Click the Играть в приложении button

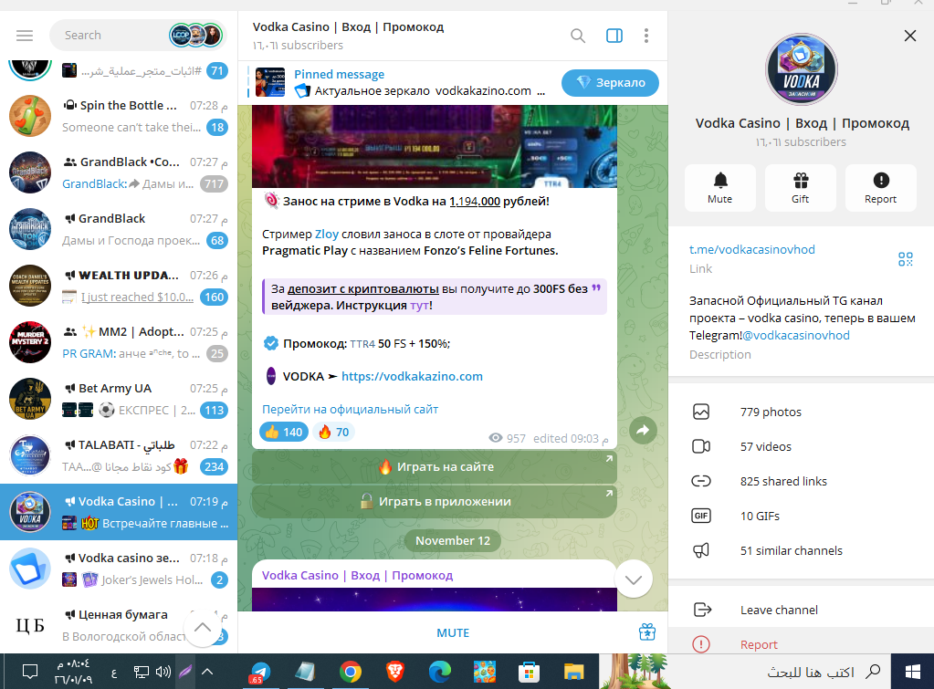click(x=435, y=501)
